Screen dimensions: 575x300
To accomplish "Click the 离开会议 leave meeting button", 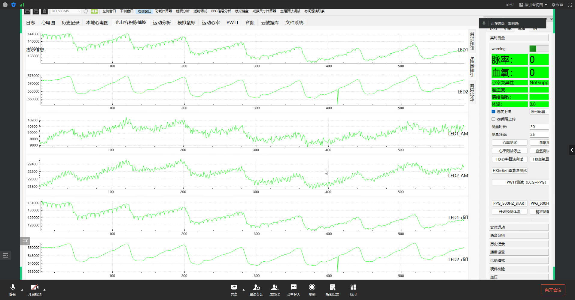I will pyautogui.click(x=553, y=290).
